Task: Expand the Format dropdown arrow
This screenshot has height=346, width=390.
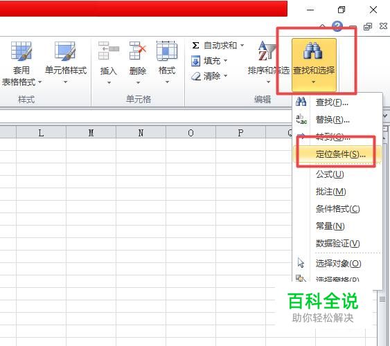Action: tap(167, 82)
